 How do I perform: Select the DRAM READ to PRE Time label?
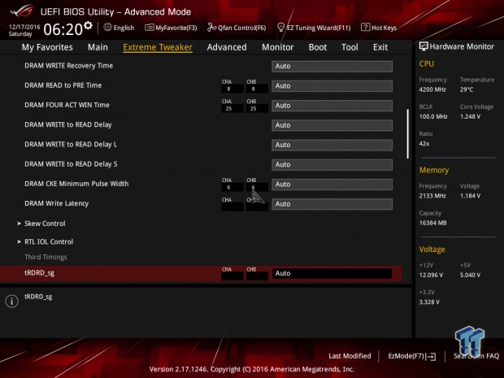point(63,85)
